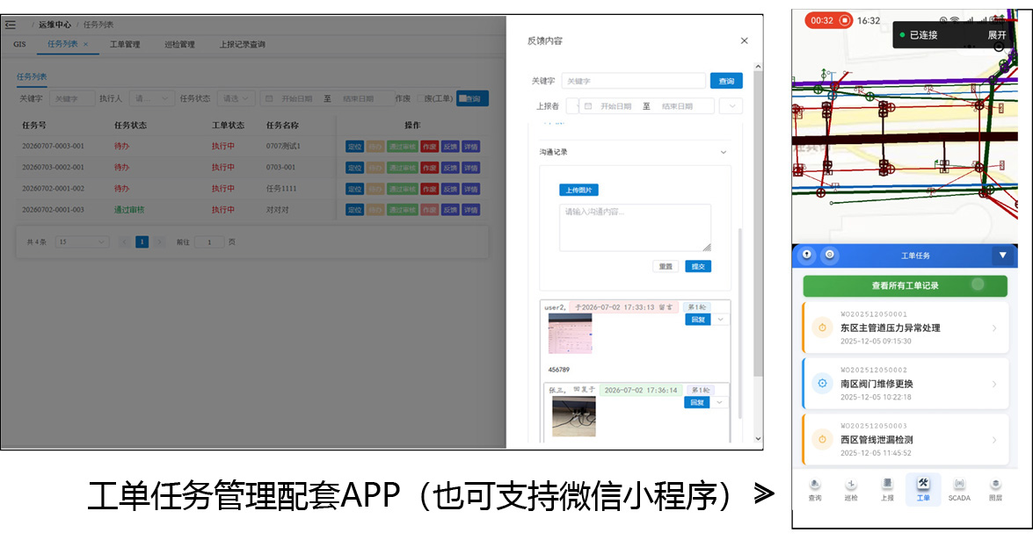Click 反馈 for task 20260702-0001-002

(x=450, y=189)
